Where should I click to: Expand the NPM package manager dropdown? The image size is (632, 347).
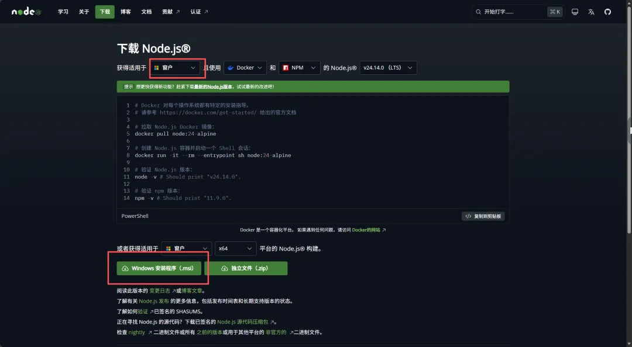click(x=300, y=68)
